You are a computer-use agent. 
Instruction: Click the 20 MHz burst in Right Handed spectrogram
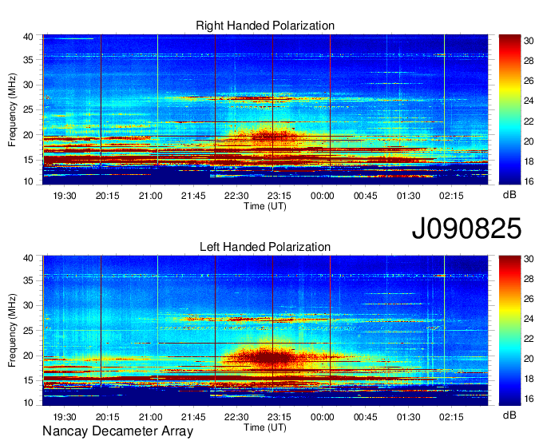pos(274,136)
